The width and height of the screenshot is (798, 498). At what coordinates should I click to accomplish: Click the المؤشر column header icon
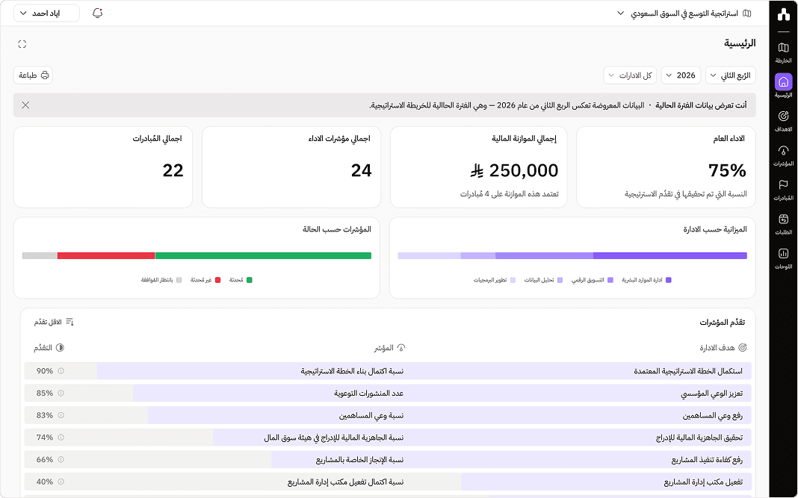pyautogui.click(x=401, y=348)
